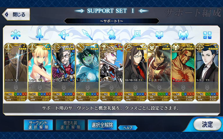Screen dimensions: 223x139
Task: Tap empty craft essence slot under Lancer
Action: [x=87, y=87]
